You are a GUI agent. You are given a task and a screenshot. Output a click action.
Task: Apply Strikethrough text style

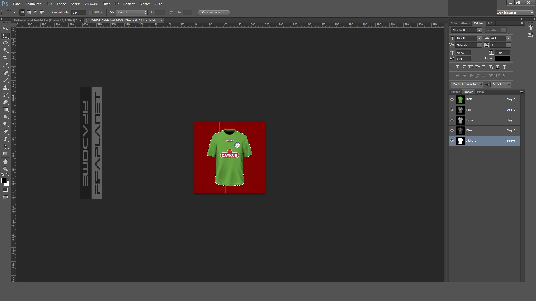(x=504, y=67)
